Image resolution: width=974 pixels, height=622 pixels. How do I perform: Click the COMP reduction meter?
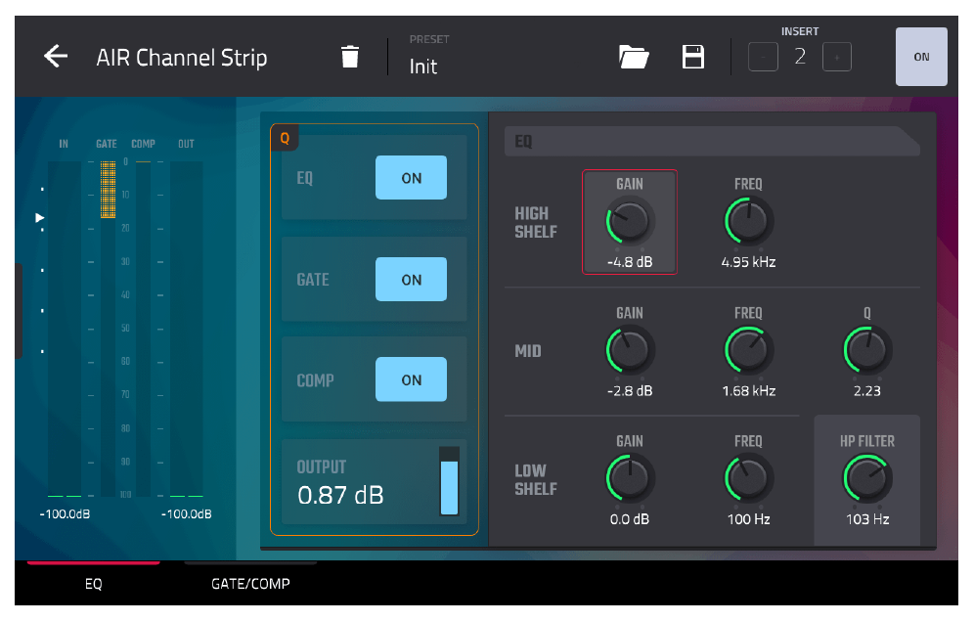pos(143,329)
